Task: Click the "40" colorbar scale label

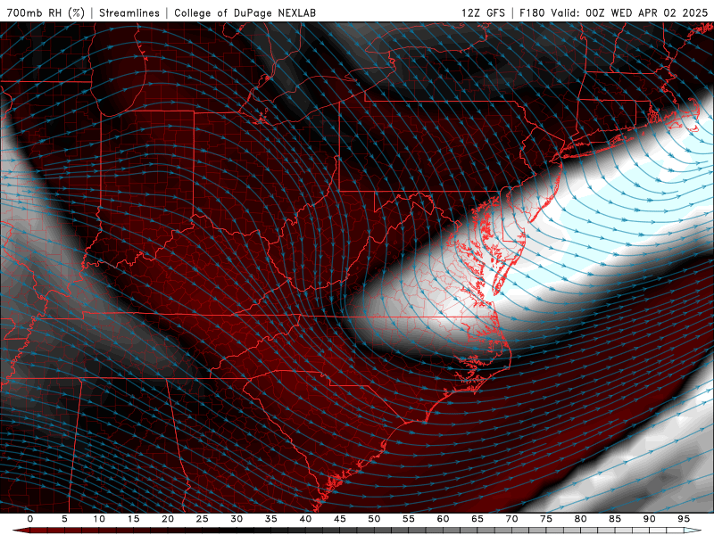Action: 305,519
